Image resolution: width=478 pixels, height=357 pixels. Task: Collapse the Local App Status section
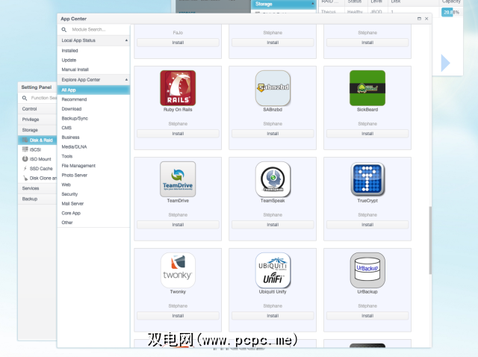(126, 40)
